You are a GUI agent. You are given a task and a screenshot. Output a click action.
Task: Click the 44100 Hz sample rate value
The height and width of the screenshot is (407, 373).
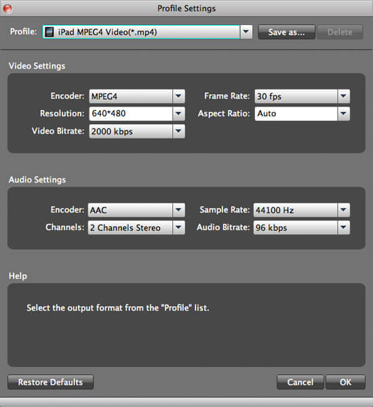275,210
